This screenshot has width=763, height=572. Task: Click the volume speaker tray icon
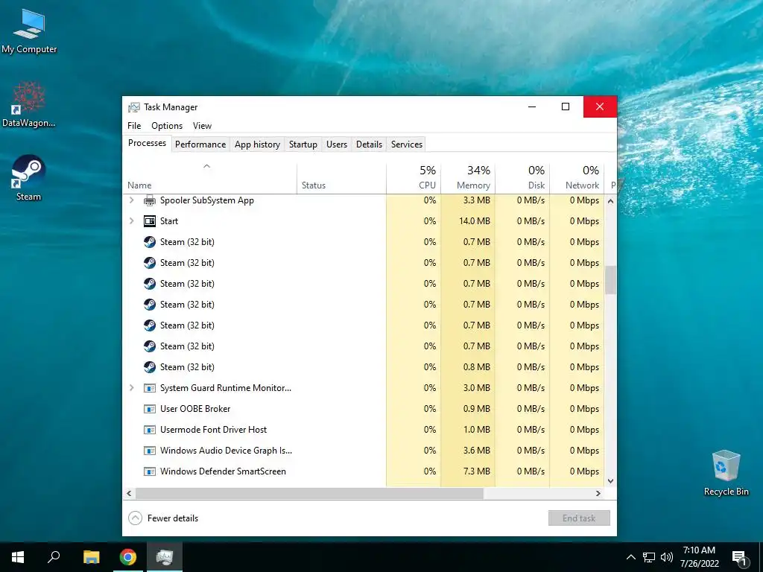[667, 557]
